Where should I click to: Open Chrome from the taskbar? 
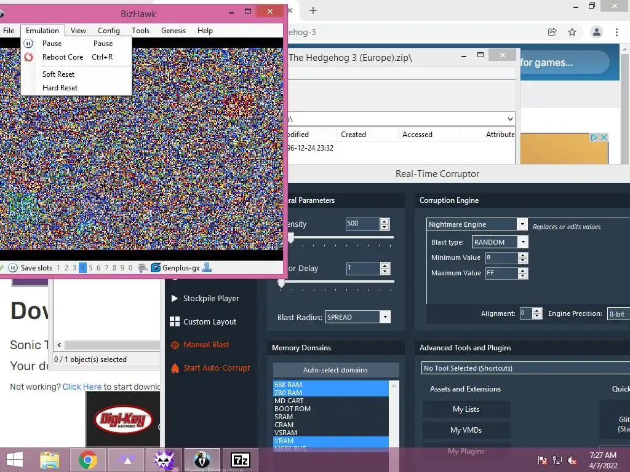pyautogui.click(x=87, y=460)
